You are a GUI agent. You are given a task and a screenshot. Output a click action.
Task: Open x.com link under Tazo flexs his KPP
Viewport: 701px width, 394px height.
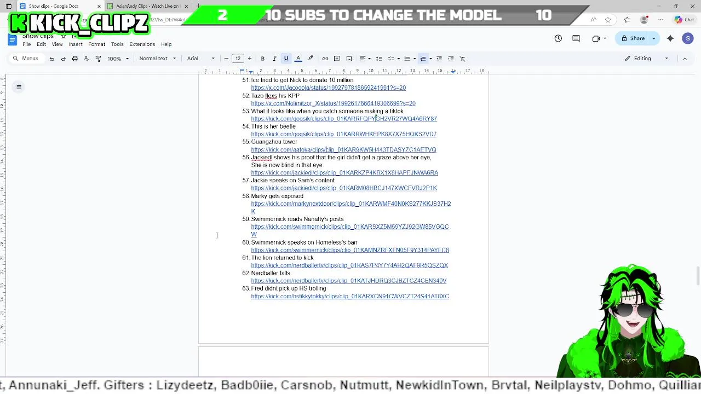333,103
